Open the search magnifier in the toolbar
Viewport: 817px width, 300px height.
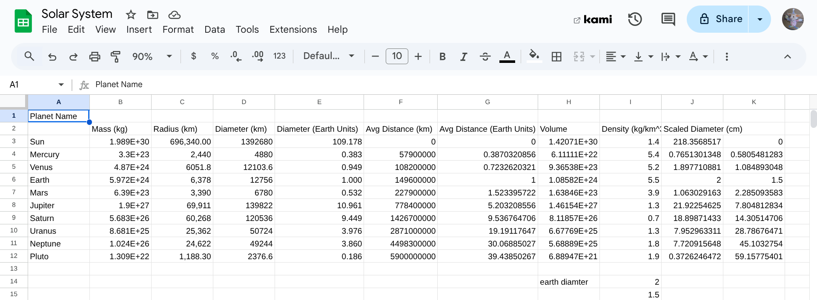[x=29, y=56]
